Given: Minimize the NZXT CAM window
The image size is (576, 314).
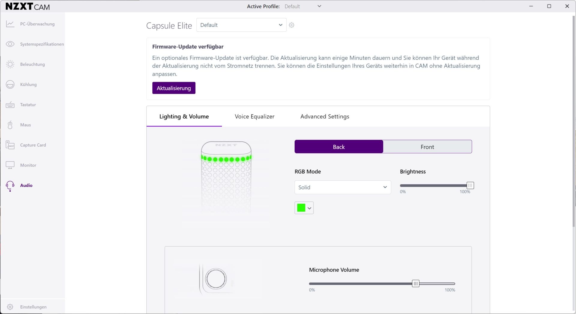Looking at the screenshot, I should pos(531,6).
